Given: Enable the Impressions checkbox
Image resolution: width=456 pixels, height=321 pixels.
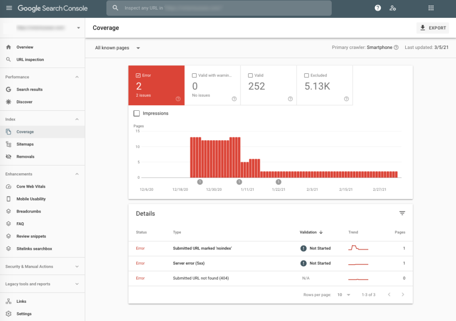Looking at the screenshot, I should point(137,113).
